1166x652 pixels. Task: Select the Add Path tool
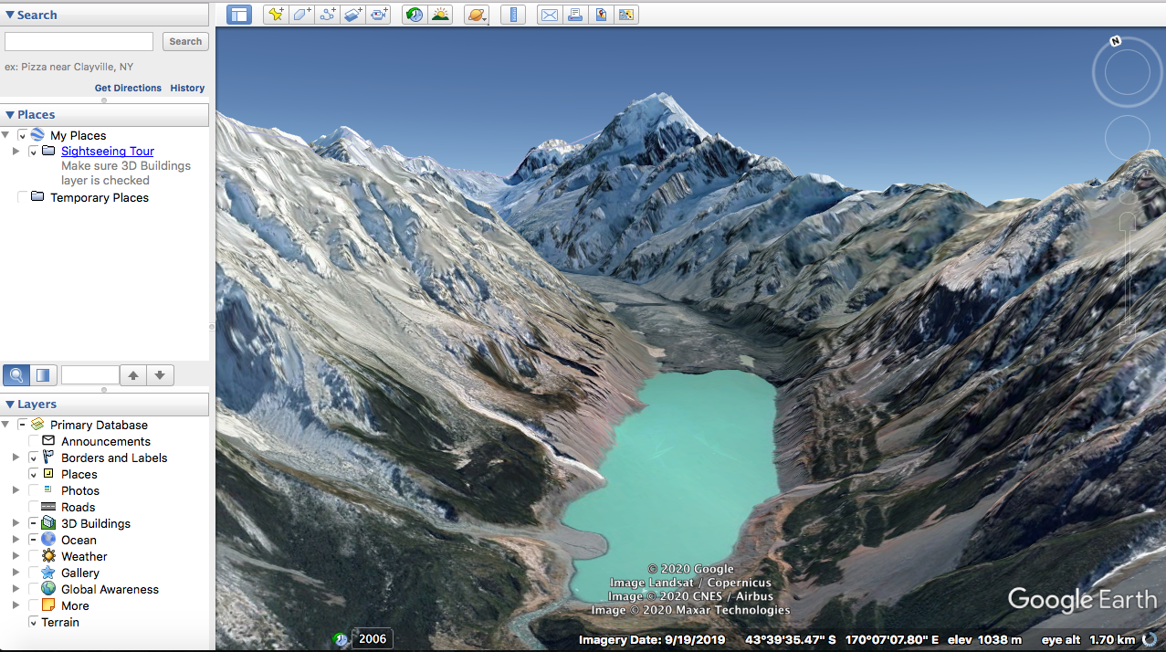pyautogui.click(x=327, y=15)
